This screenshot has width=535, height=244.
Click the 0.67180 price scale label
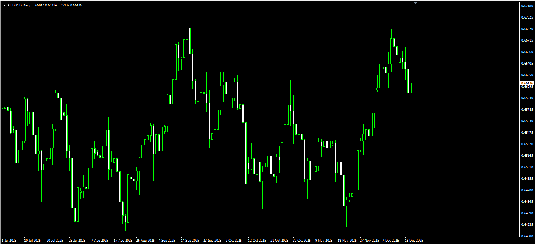pos(527,6)
